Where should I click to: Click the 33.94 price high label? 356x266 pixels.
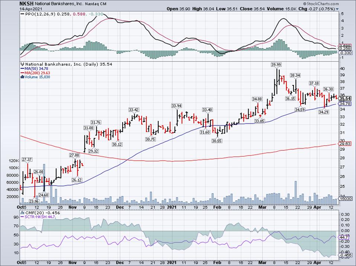click(177, 106)
